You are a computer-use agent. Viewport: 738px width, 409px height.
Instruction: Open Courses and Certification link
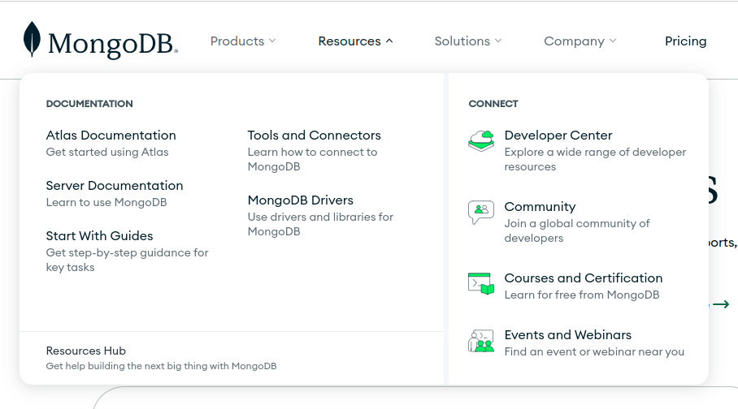pyautogui.click(x=583, y=278)
